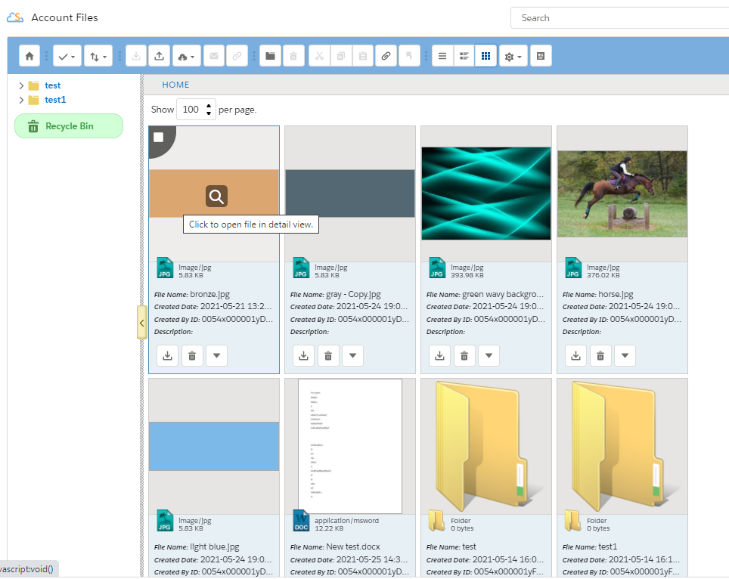Delete the horse.jpg file
This screenshot has height=579, width=729.
[600, 355]
